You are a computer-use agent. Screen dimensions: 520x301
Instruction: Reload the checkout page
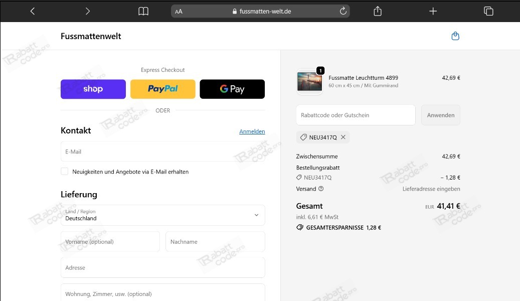click(343, 11)
